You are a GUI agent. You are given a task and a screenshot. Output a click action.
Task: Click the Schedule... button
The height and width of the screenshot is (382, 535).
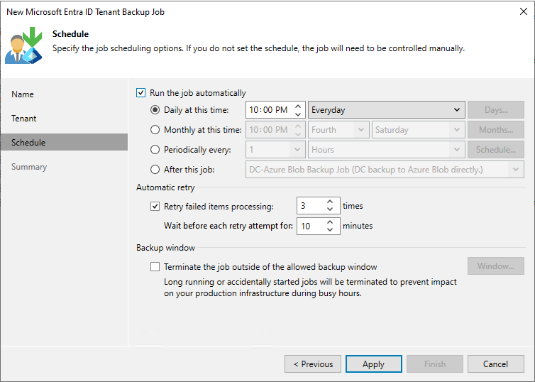[496, 150]
